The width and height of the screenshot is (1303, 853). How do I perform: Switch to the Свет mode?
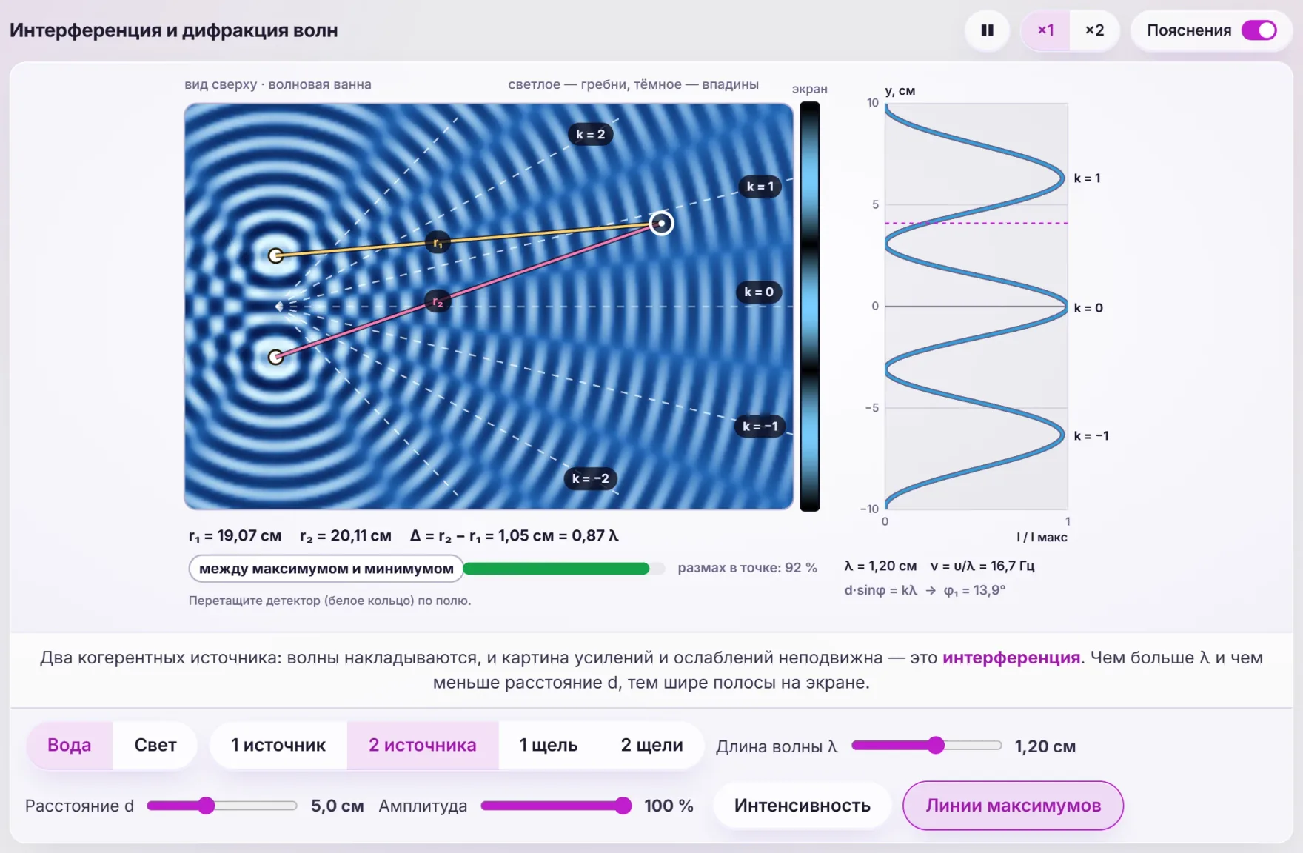[x=155, y=745]
